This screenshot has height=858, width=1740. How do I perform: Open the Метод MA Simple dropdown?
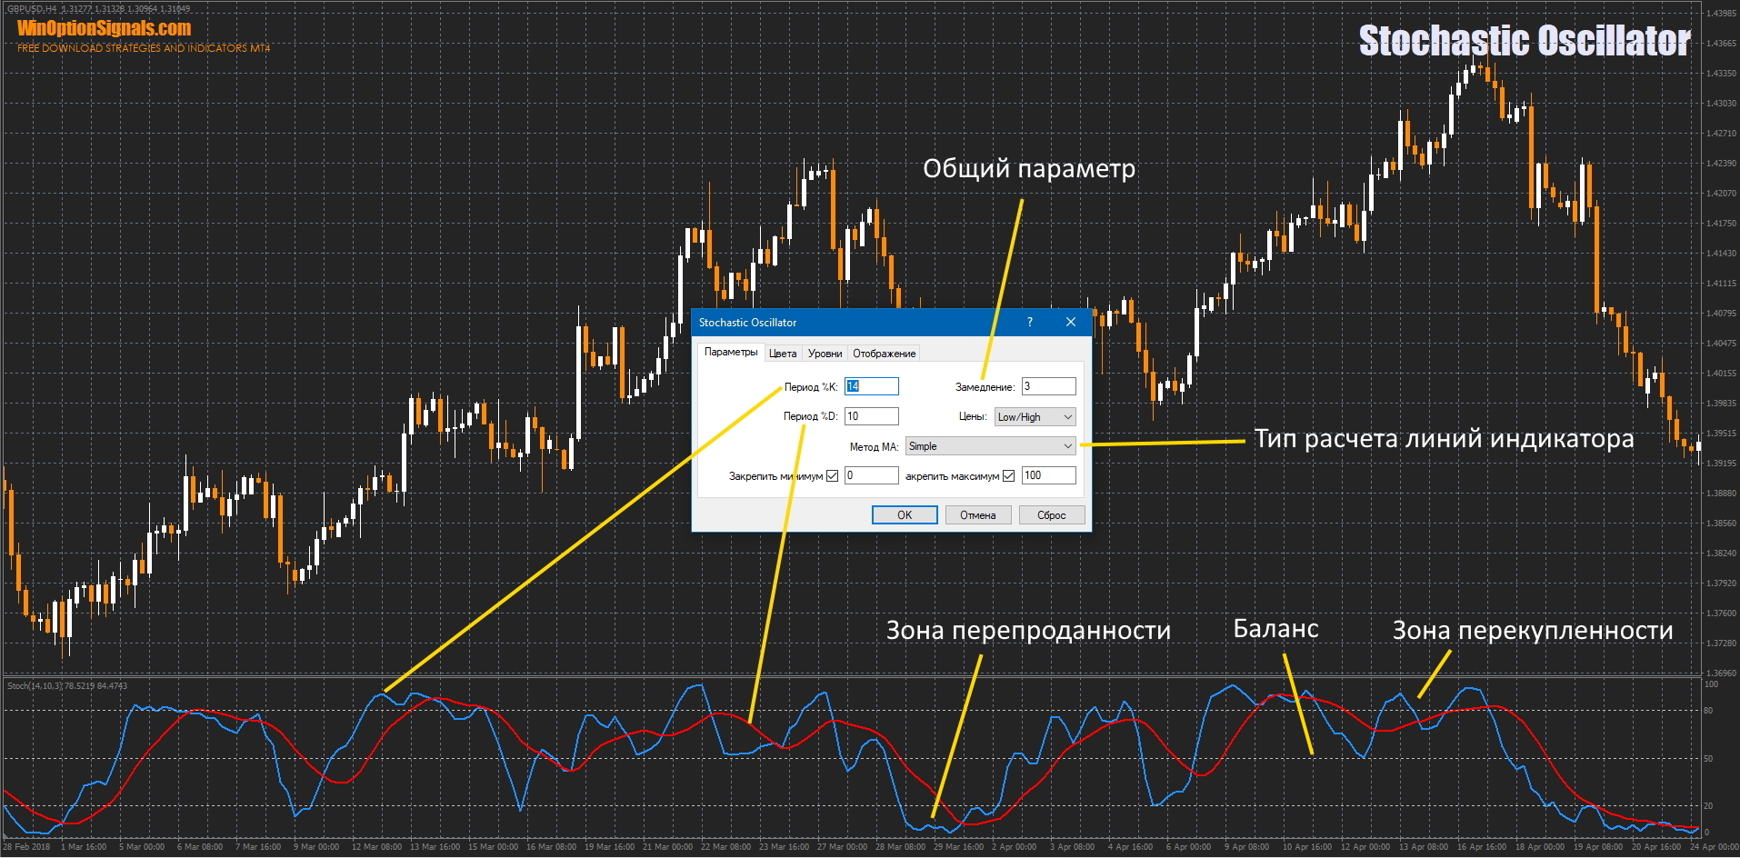pyautogui.click(x=990, y=446)
